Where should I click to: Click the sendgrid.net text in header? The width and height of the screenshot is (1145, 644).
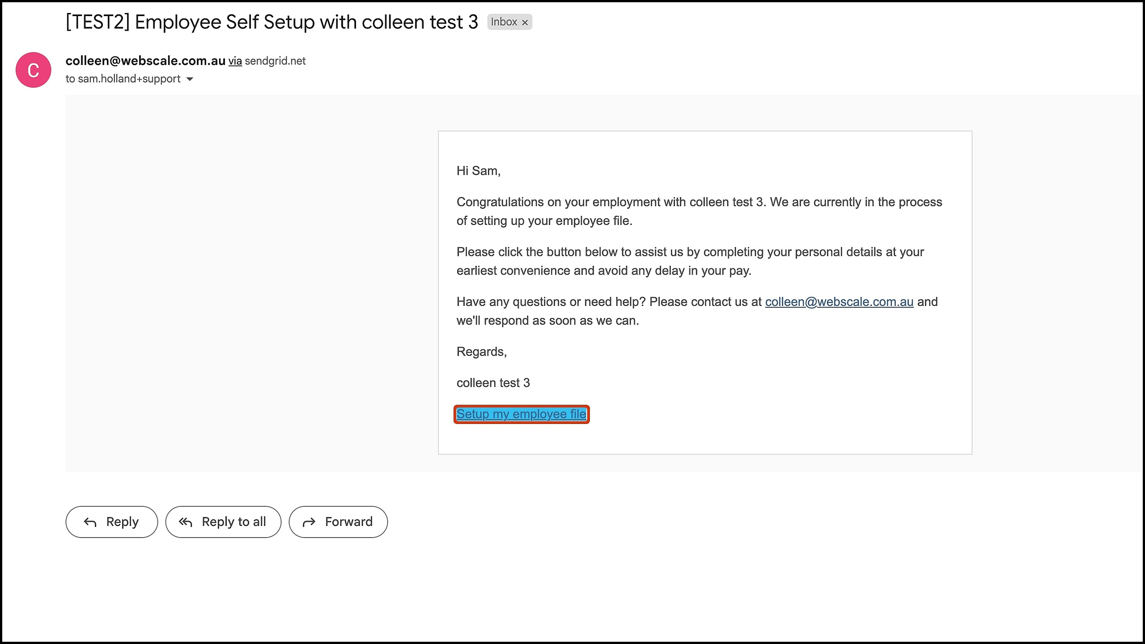275,61
